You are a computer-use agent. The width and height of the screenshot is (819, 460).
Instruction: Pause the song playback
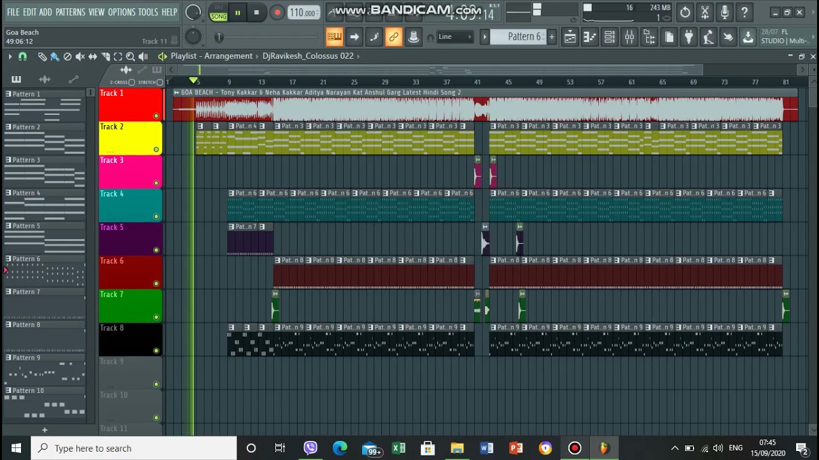[237, 12]
